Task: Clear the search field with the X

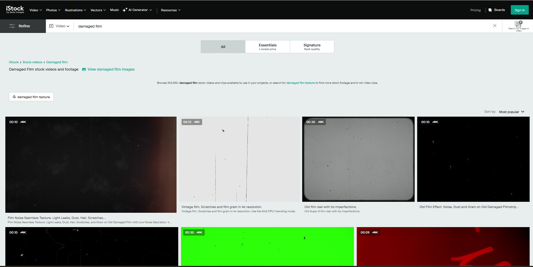Action: coord(495,26)
